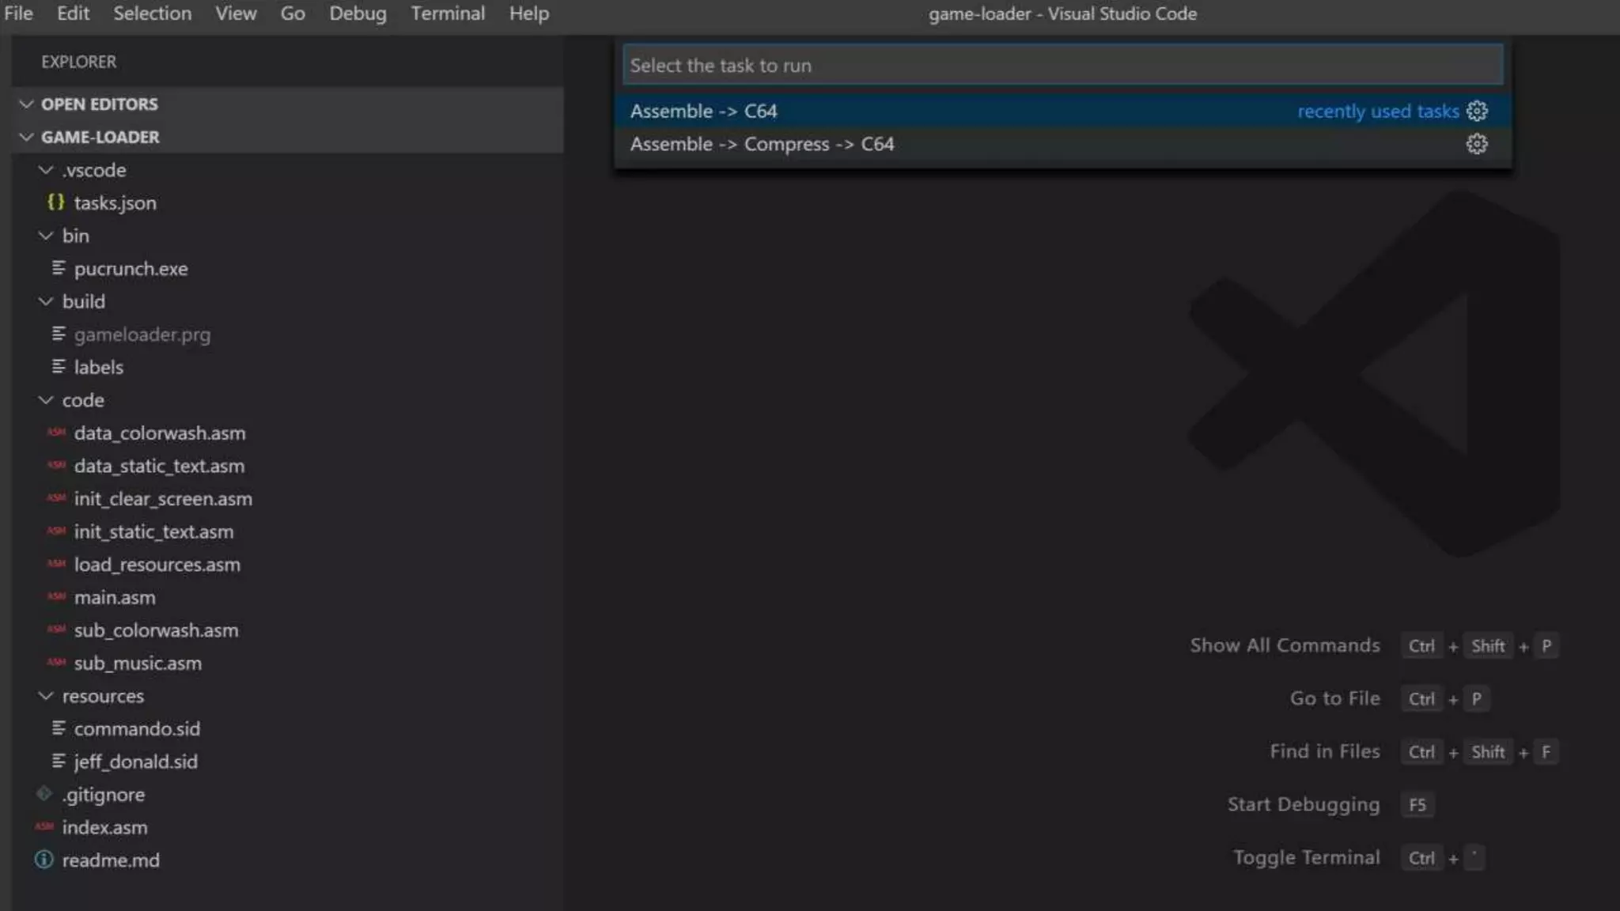Collapse the resources folder chevron
This screenshot has width=1620, height=911.
click(46, 696)
